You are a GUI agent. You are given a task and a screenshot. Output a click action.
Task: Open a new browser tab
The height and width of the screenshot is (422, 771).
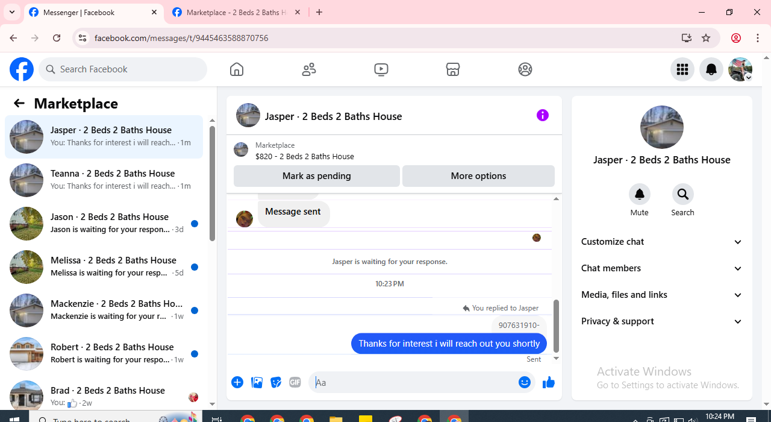click(319, 13)
